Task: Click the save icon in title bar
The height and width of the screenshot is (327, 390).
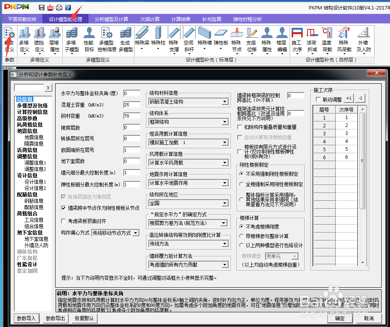Action: 42,8
